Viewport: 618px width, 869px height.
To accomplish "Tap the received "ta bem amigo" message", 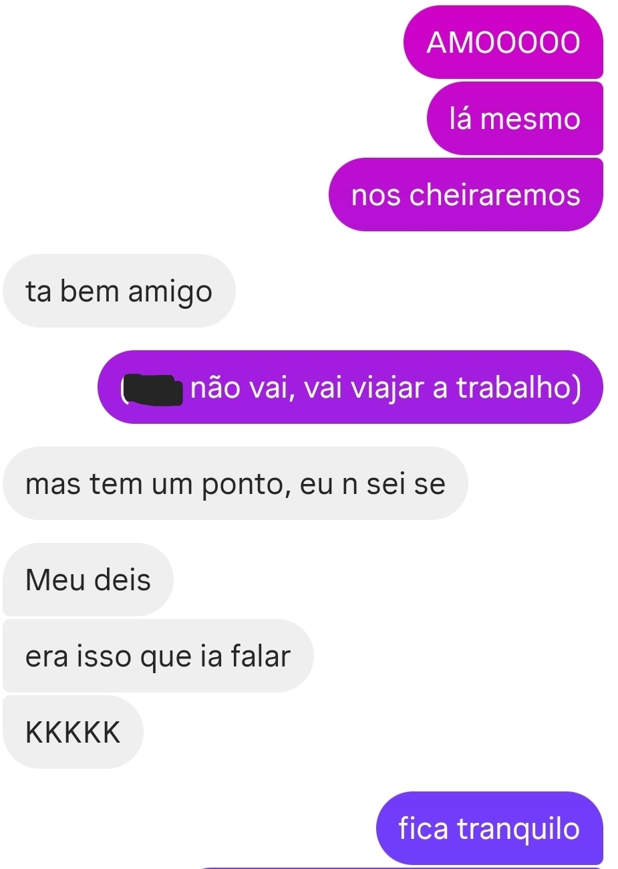I will [x=119, y=291].
